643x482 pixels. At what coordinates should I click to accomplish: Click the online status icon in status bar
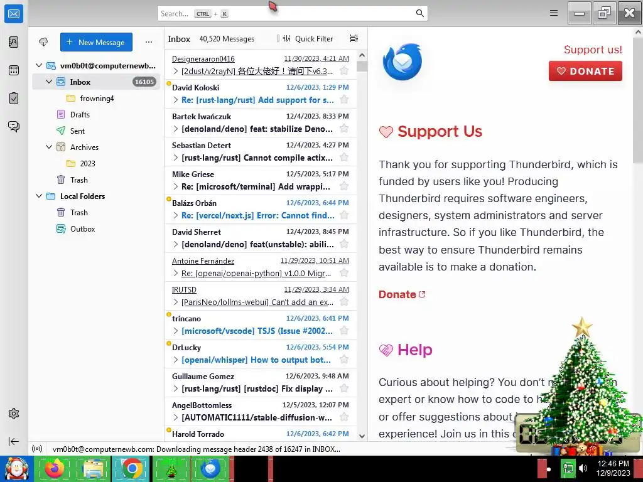(x=37, y=449)
